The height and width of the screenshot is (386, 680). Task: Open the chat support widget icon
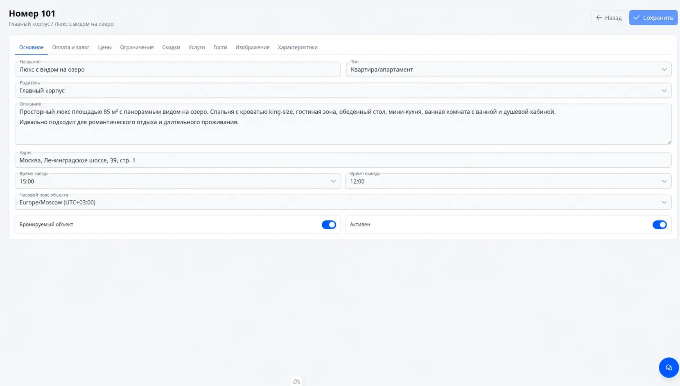(x=669, y=368)
